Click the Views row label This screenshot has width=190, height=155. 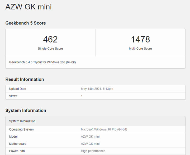(13, 96)
